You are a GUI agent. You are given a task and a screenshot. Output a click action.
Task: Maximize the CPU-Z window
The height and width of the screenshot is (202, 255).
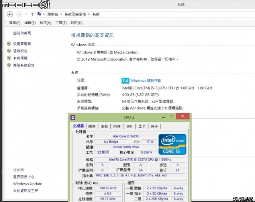tap(171, 116)
